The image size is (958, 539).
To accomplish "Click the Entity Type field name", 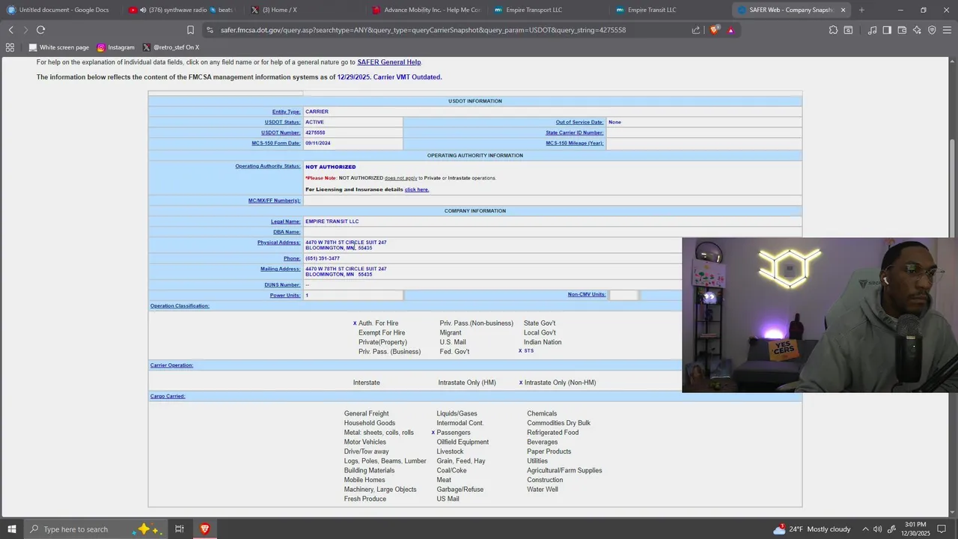I will click(286, 112).
